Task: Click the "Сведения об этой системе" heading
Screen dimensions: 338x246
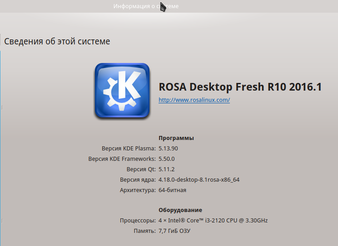Action: pyautogui.click(x=57, y=42)
